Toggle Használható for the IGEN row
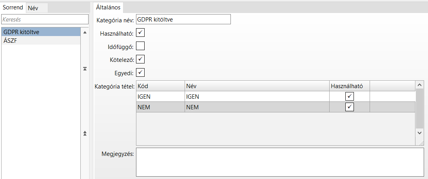This screenshot has height=179, width=428. (349, 96)
